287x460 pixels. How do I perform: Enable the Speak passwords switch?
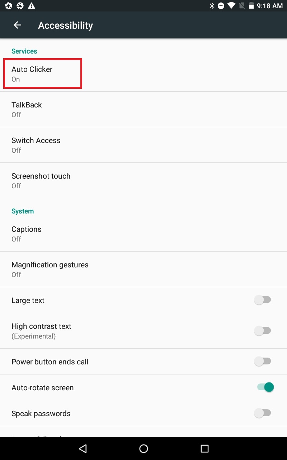(263, 413)
